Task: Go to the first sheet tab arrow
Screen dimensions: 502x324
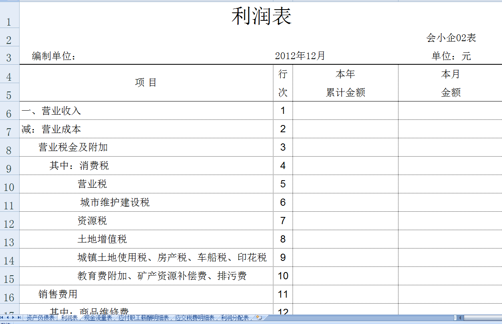Action: click(2, 318)
